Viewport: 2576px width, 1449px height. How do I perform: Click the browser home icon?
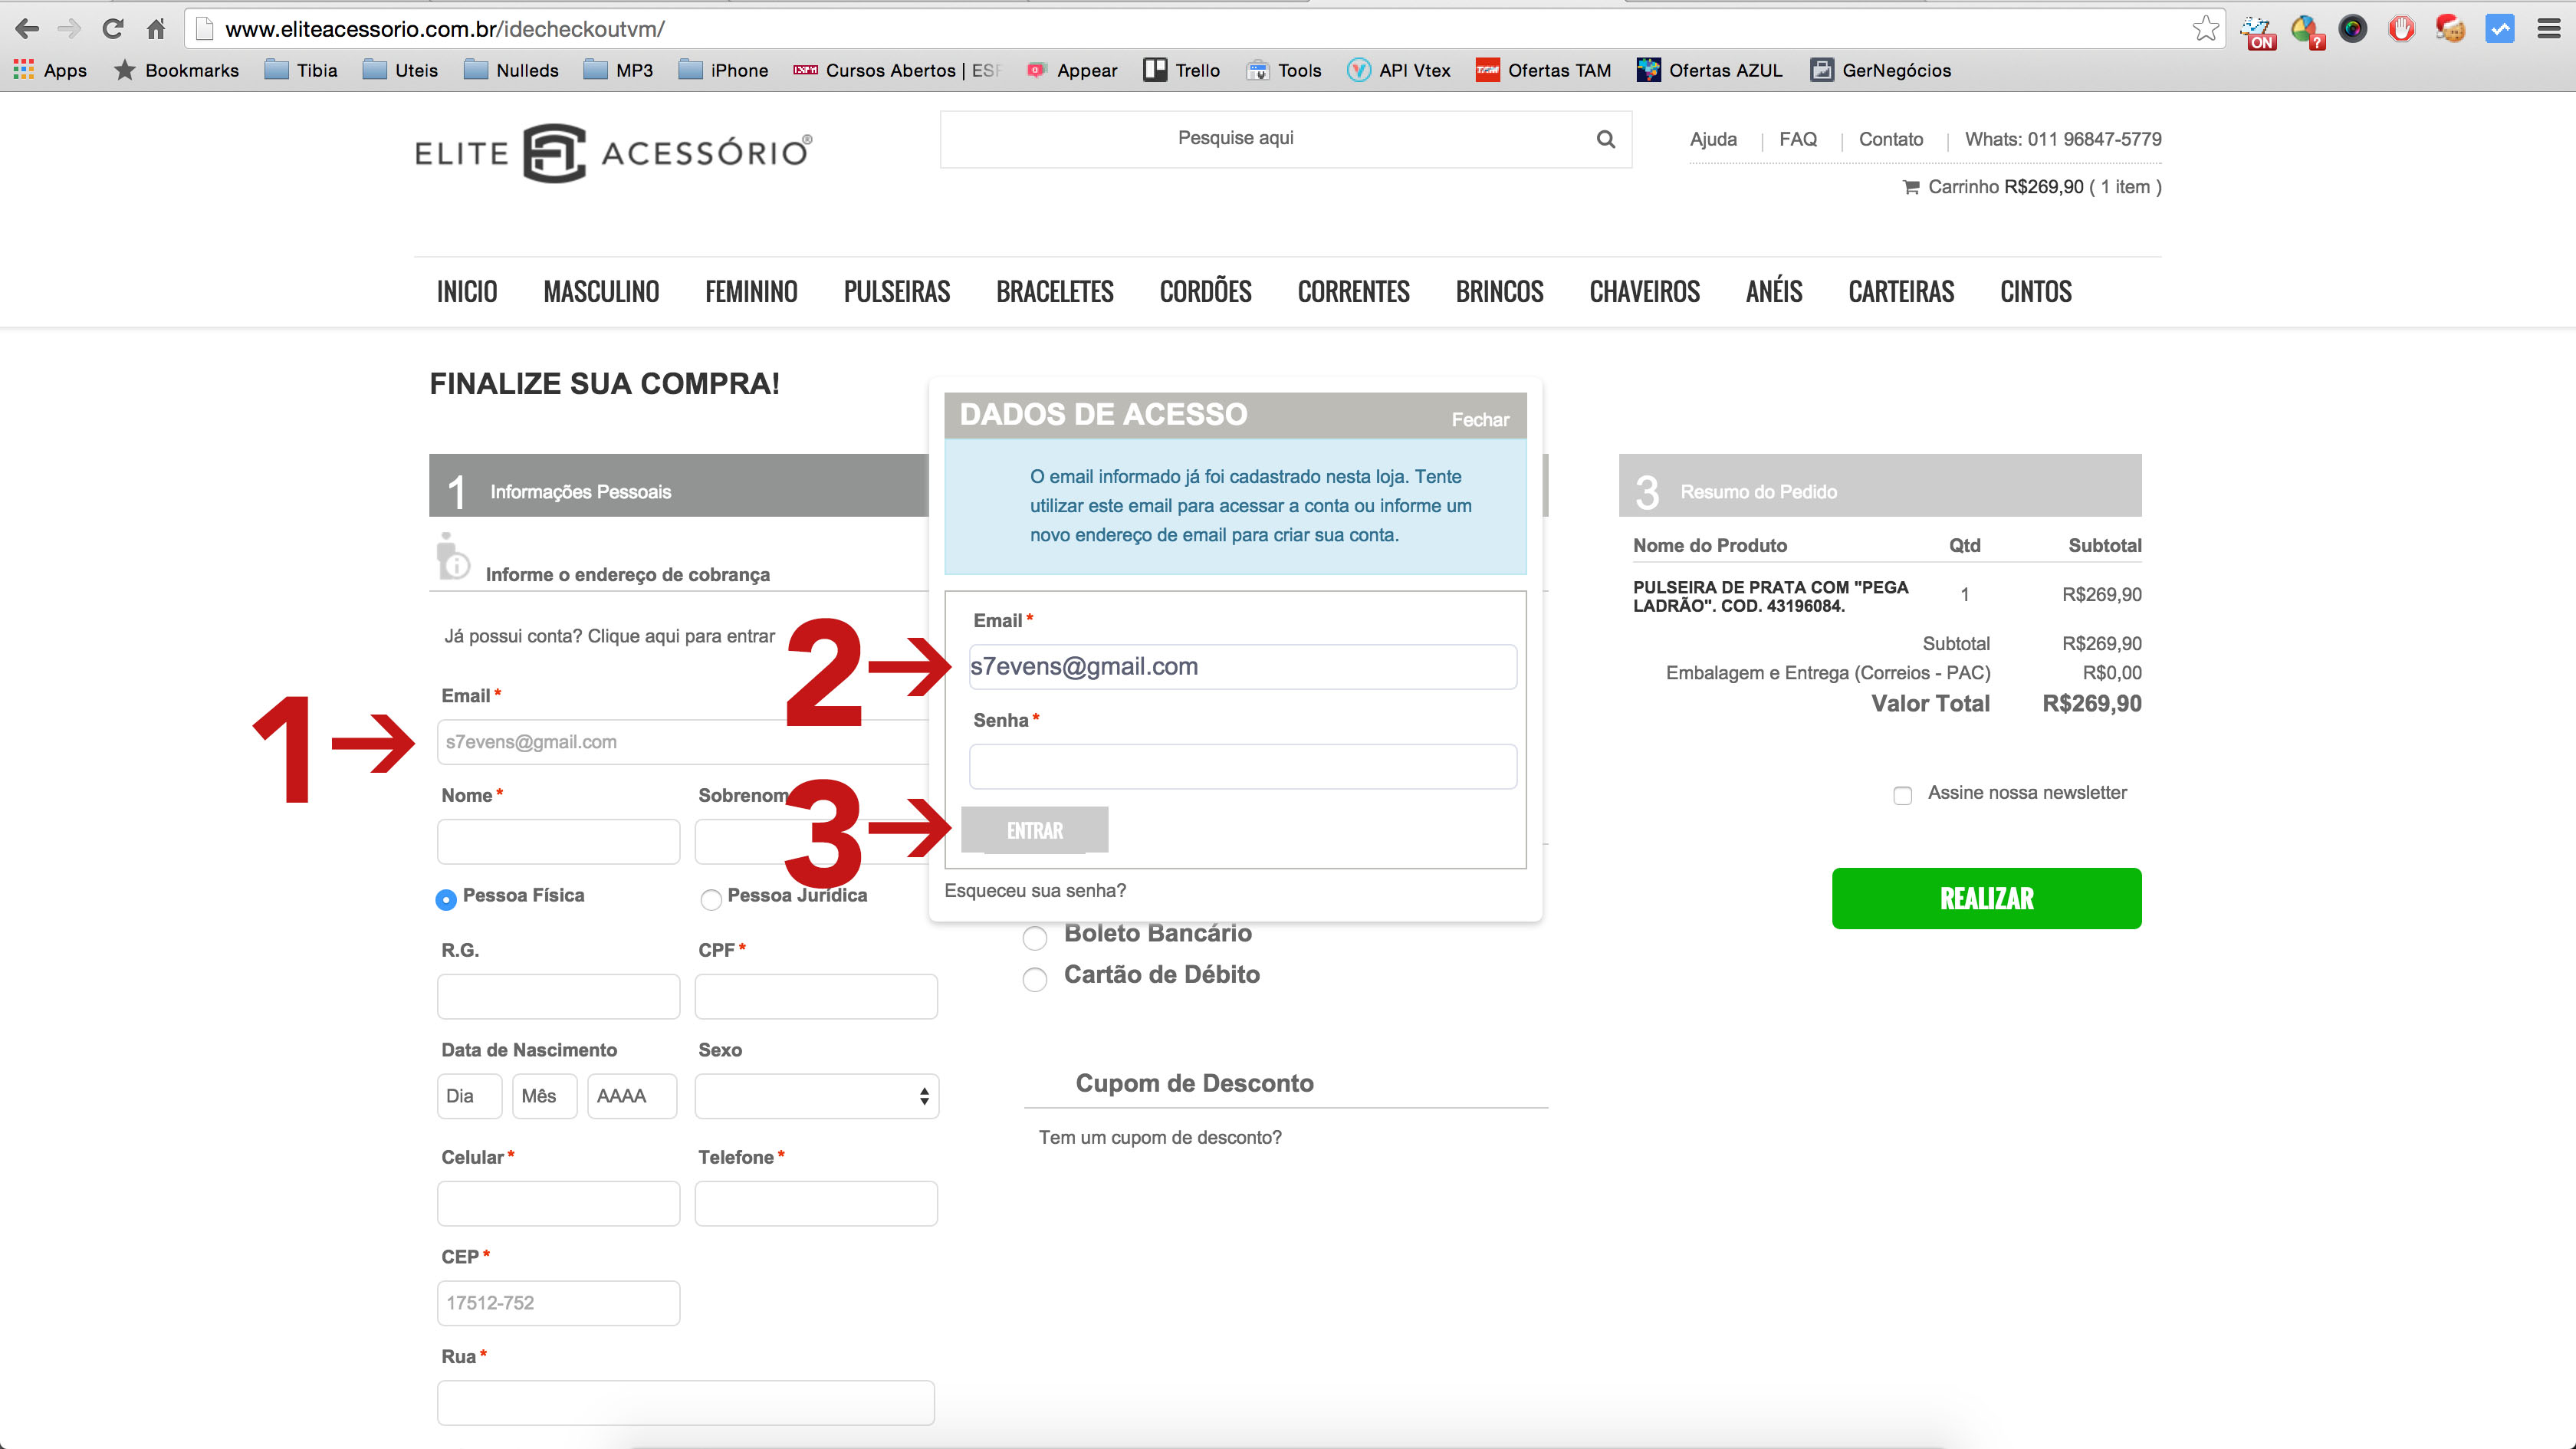coord(156,29)
